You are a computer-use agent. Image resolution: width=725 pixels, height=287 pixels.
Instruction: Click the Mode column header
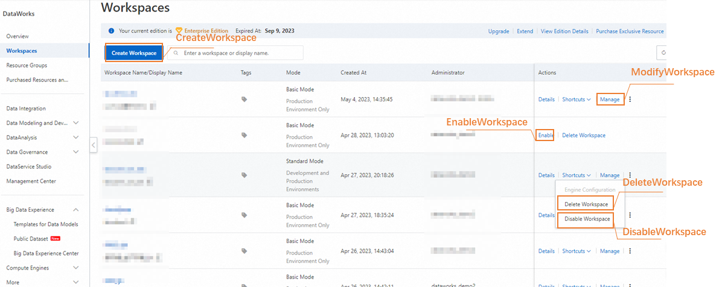coord(293,72)
